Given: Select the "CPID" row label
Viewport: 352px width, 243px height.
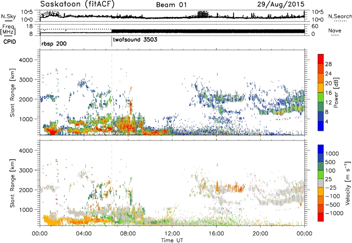Looking at the screenshot, I should (x=10, y=42).
